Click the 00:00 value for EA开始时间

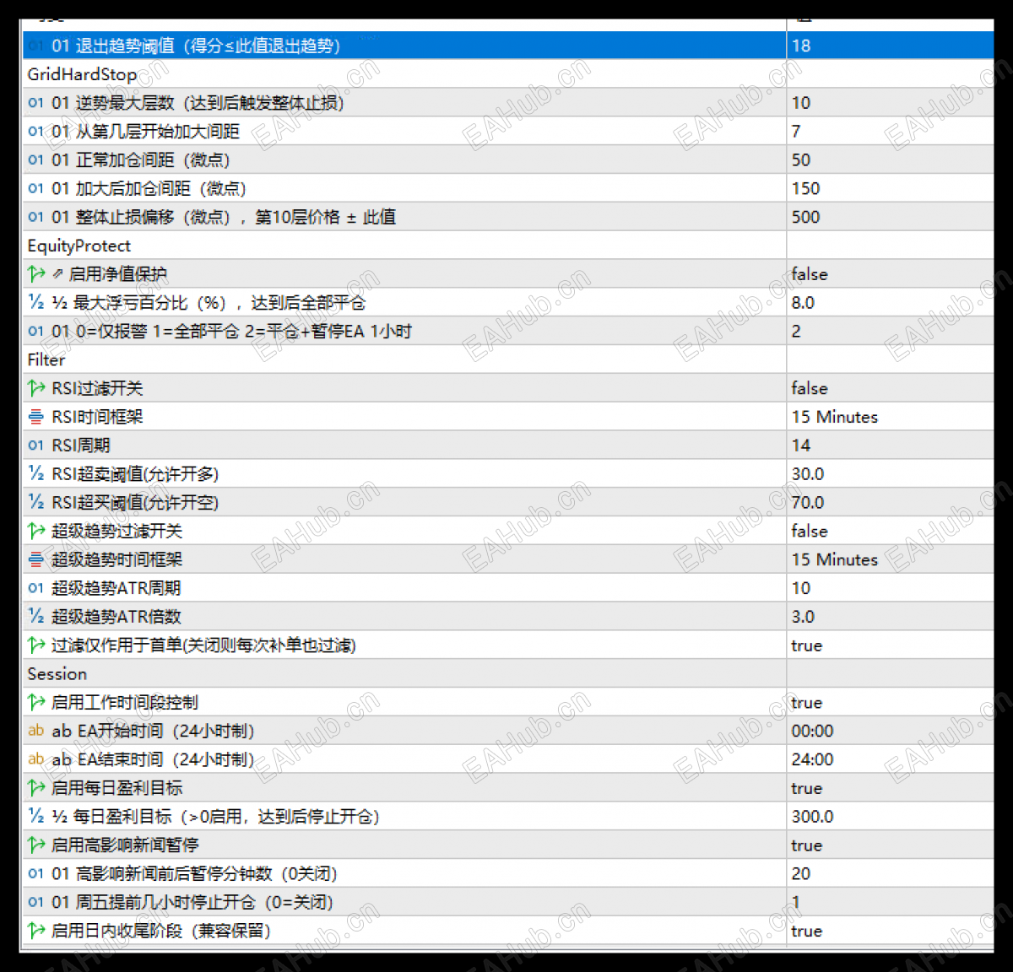pos(812,731)
